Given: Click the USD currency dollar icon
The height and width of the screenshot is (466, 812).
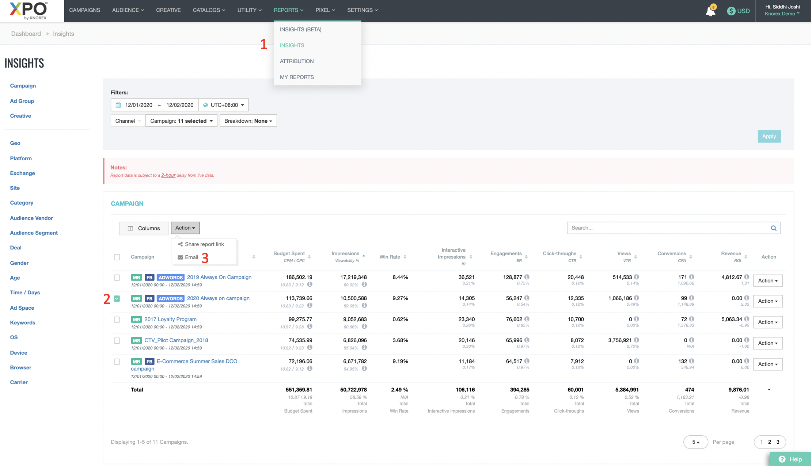Looking at the screenshot, I should pyautogui.click(x=731, y=11).
